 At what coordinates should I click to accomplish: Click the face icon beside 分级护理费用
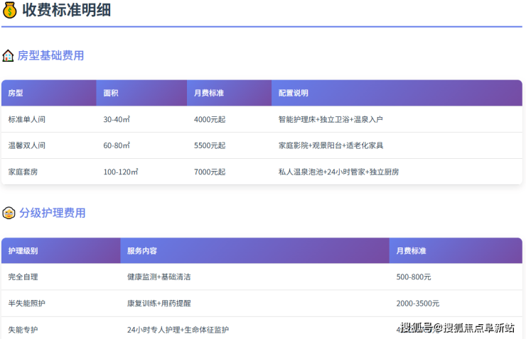point(9,213)
